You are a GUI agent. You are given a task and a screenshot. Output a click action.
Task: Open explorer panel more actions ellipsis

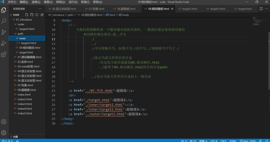click(40, 9)
